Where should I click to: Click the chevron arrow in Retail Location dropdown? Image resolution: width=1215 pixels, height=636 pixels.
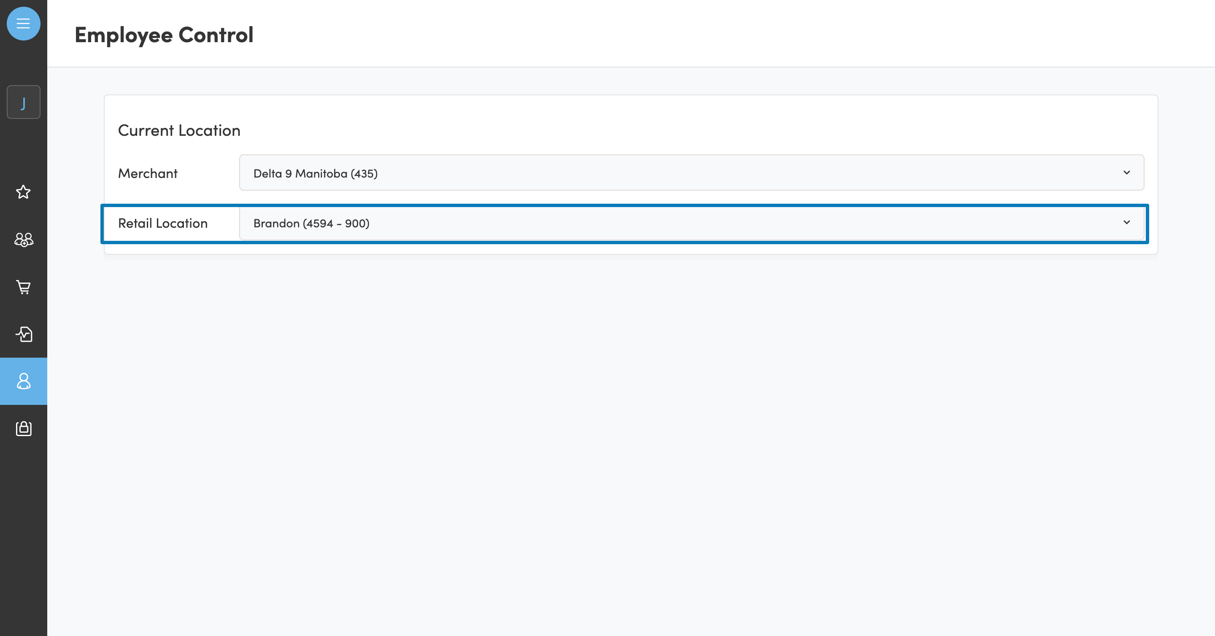1126,223
